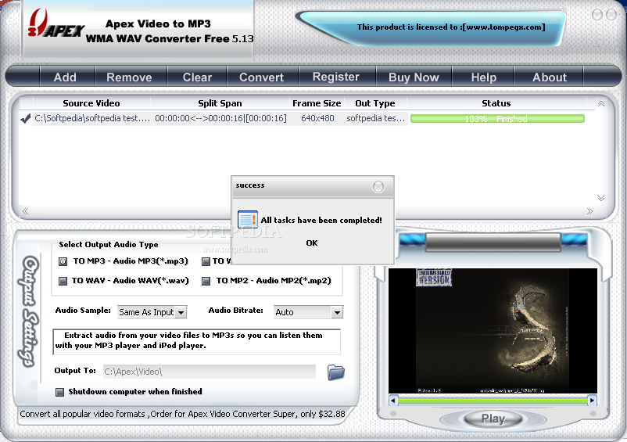Viewport: 627px width, 442px height.
Task: Click the Apex logo icon
Action: [x=56, y=25]
